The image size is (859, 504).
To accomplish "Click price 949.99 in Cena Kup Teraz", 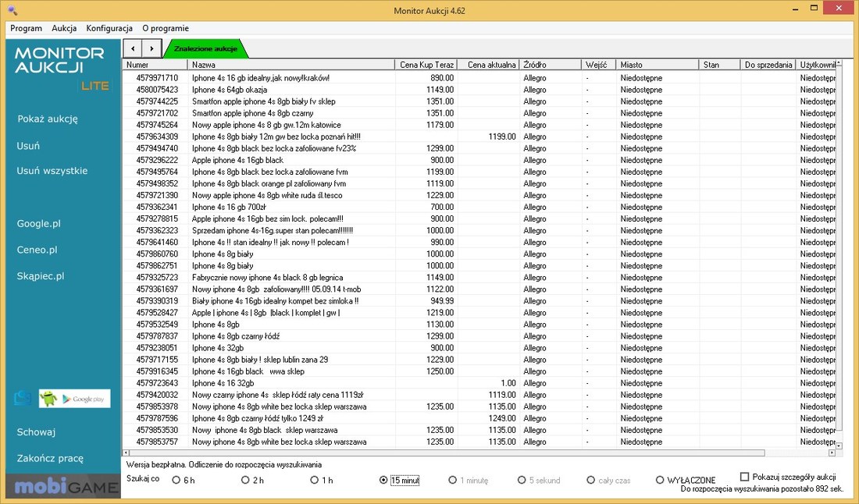I will pos(441,301).
